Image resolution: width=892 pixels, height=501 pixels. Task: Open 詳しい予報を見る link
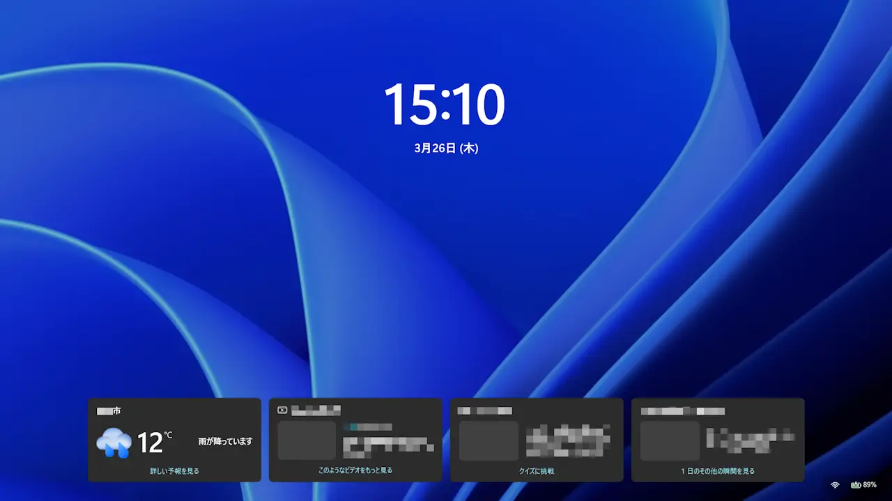[x=174, y=470]
